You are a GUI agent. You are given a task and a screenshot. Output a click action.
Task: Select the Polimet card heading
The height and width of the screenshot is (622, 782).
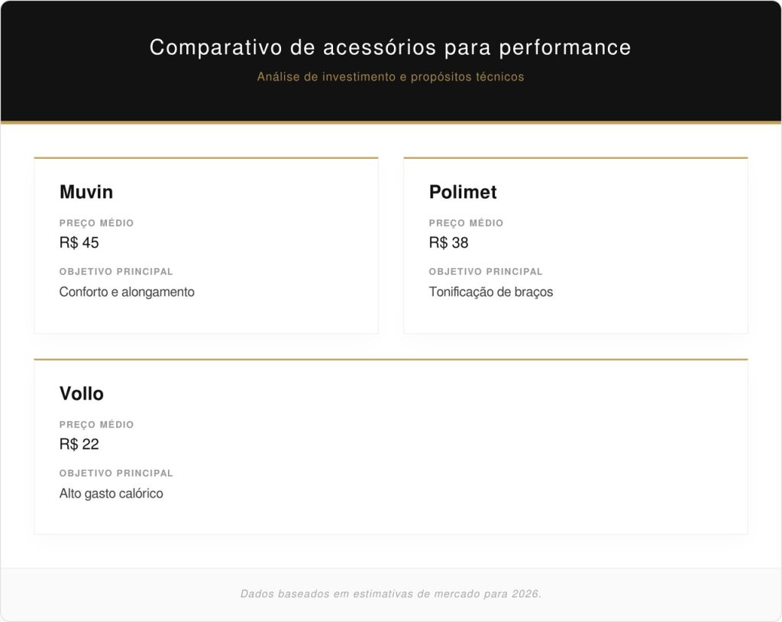[x=463, y=192]
